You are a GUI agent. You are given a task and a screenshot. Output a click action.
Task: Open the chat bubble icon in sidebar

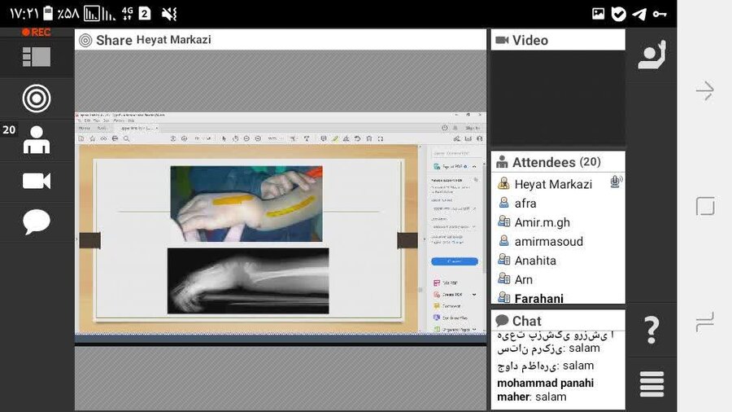(37, 221)
